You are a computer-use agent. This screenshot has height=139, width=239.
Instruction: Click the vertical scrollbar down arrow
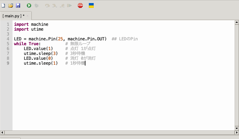[x=237, y=128]
